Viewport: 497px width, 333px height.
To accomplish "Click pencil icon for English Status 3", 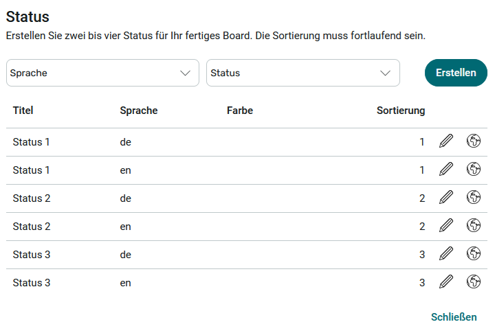I will [446, 282].
